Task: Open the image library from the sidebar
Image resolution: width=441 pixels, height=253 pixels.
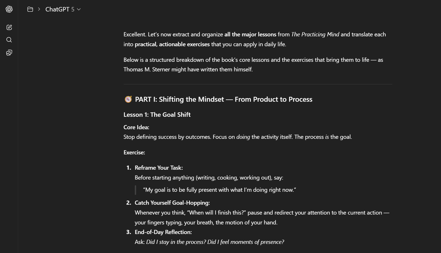Action: coord(9,52)
